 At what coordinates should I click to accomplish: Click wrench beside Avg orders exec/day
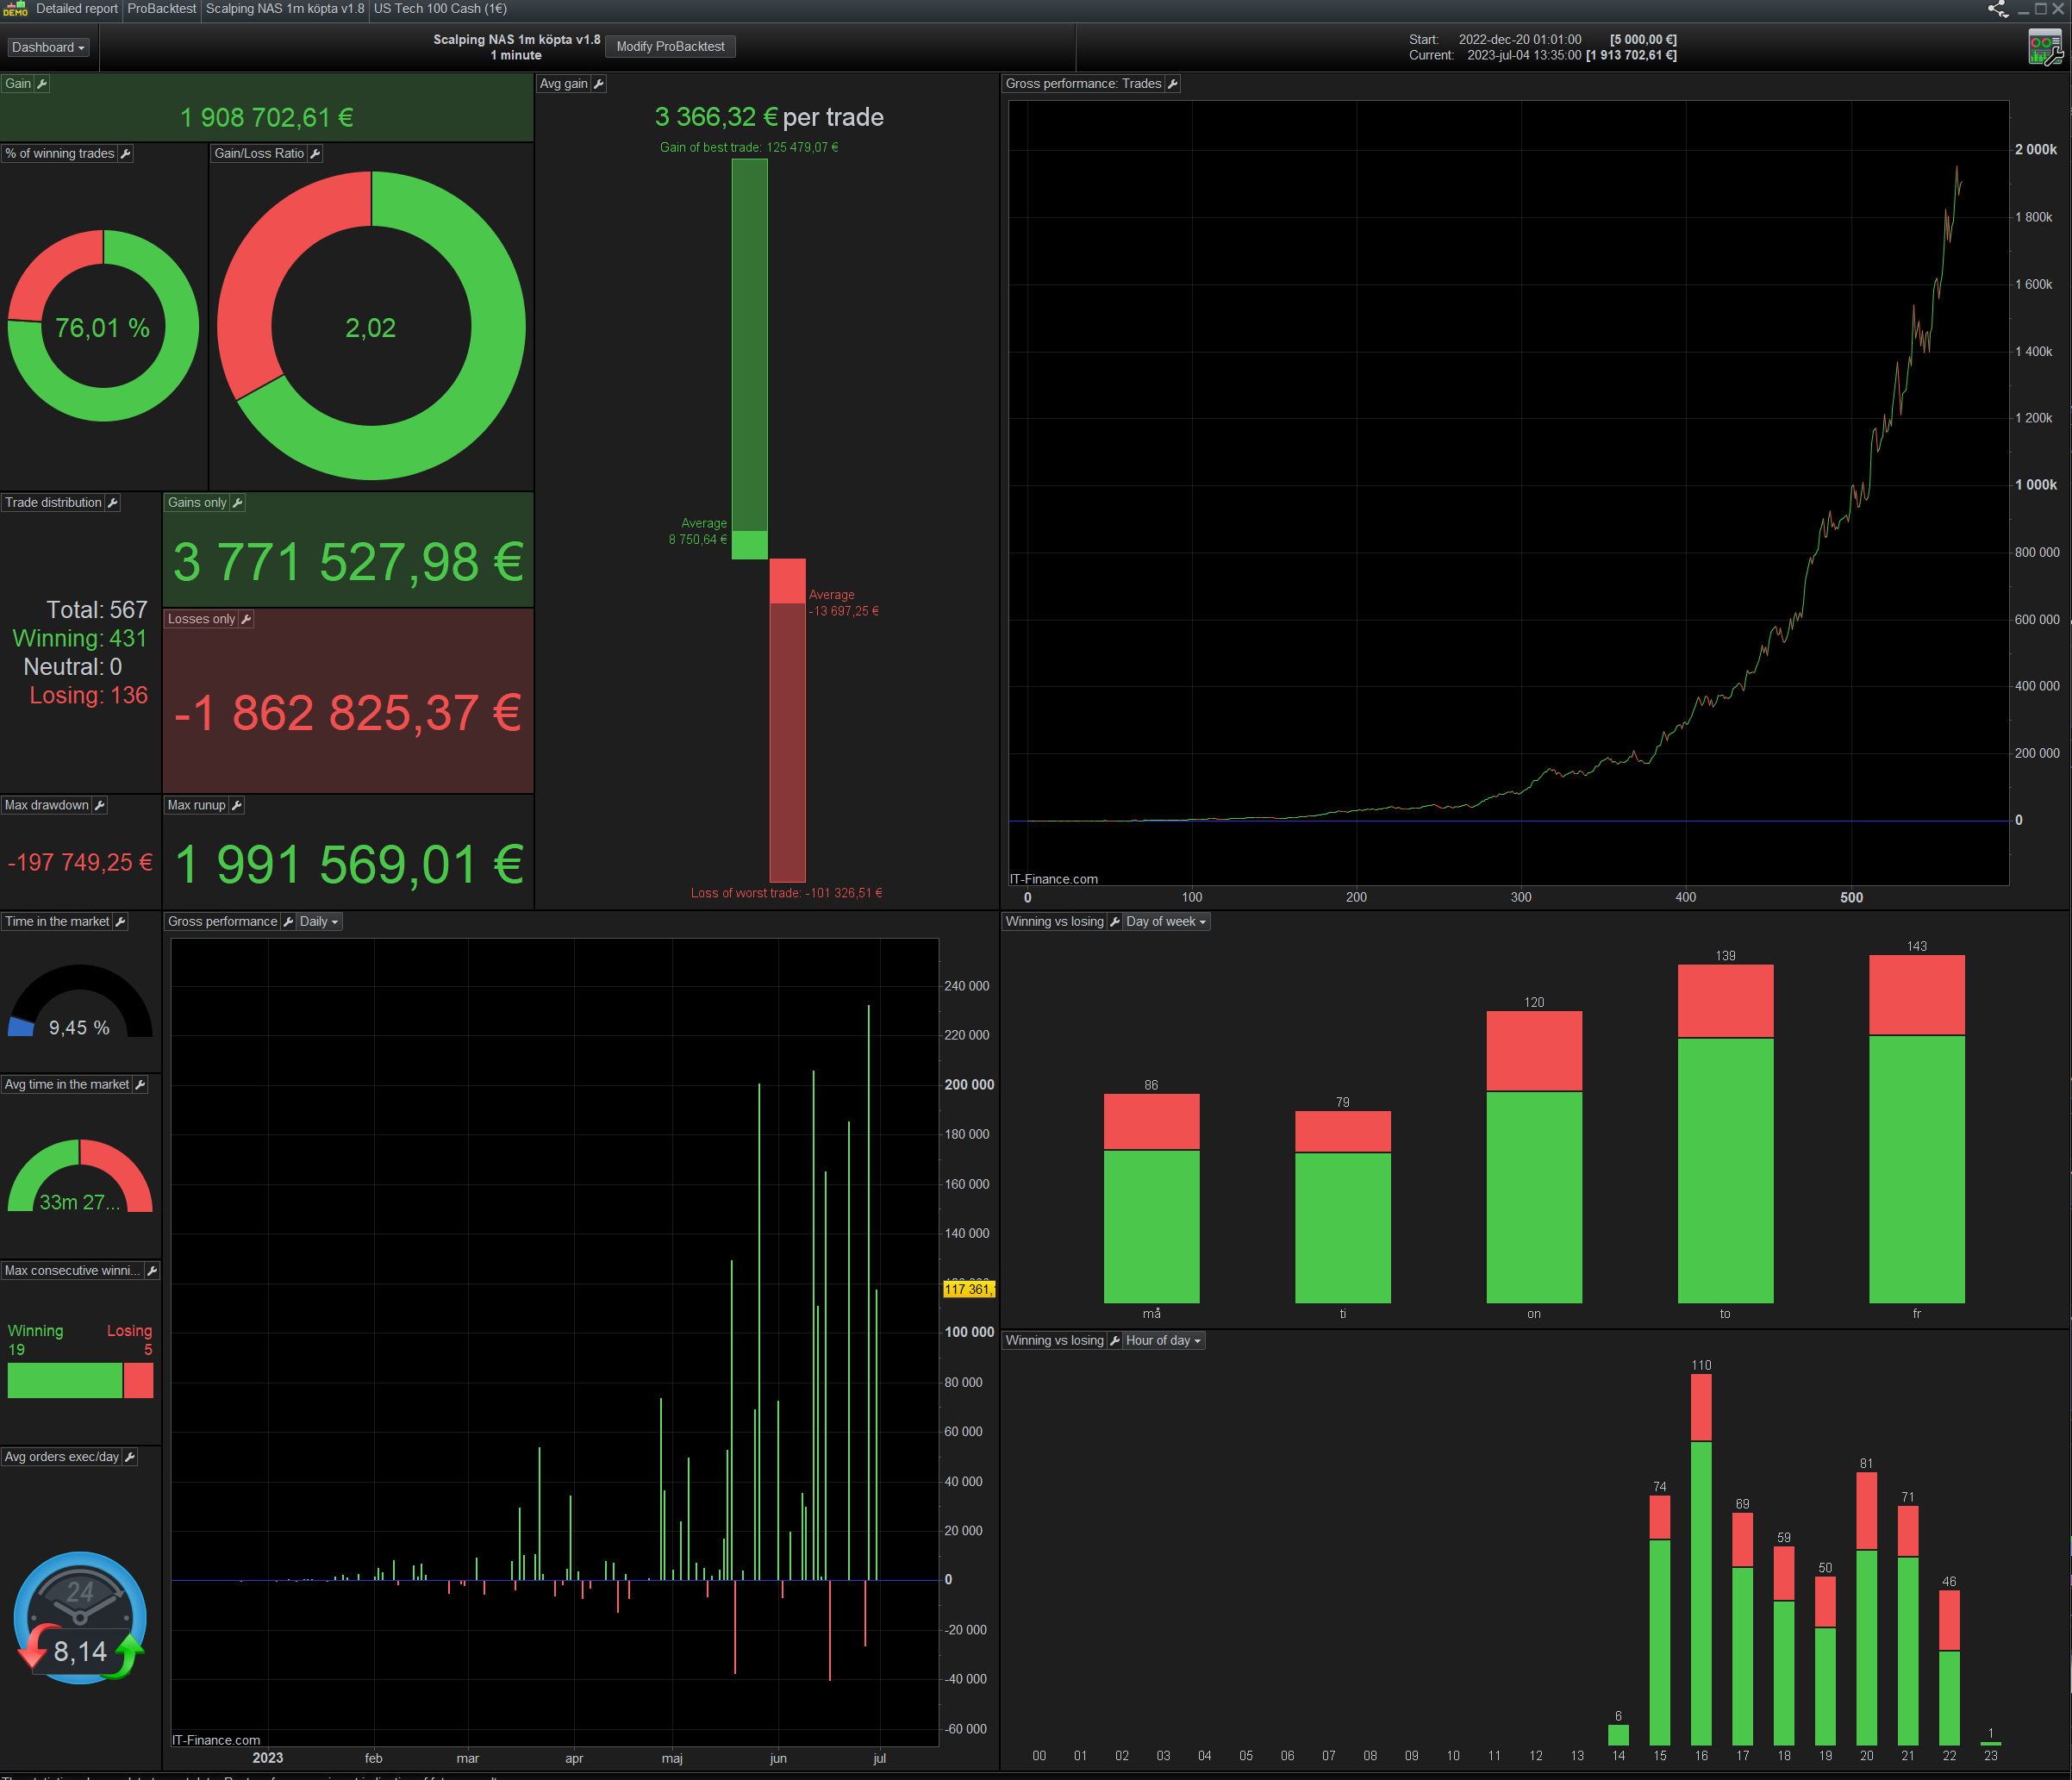coord(129,1458)
